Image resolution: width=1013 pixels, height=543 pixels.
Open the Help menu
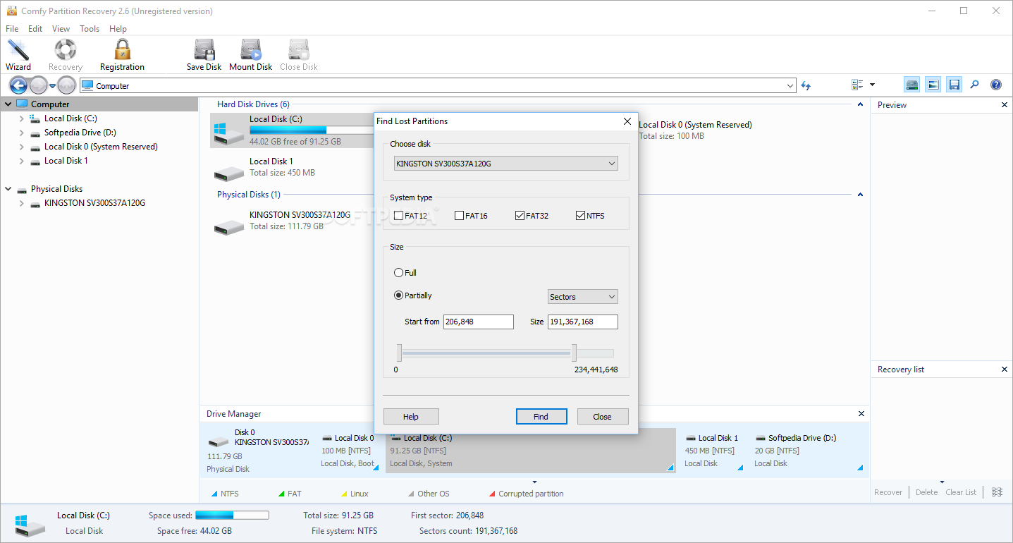click(x=118, y=29)
